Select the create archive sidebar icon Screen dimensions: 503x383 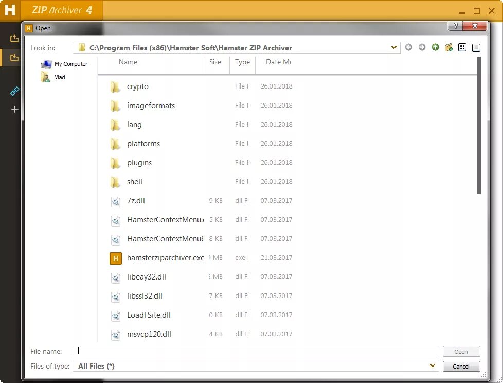point(14,58)
